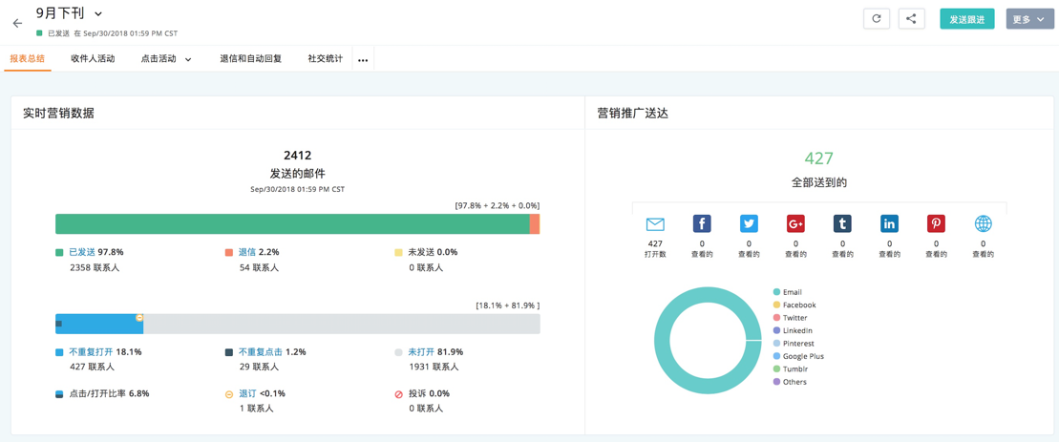Click the Tumblr icon
The height and width of the screenshot is (442, 1059).
pyautogui.click(x=842, y=224)
